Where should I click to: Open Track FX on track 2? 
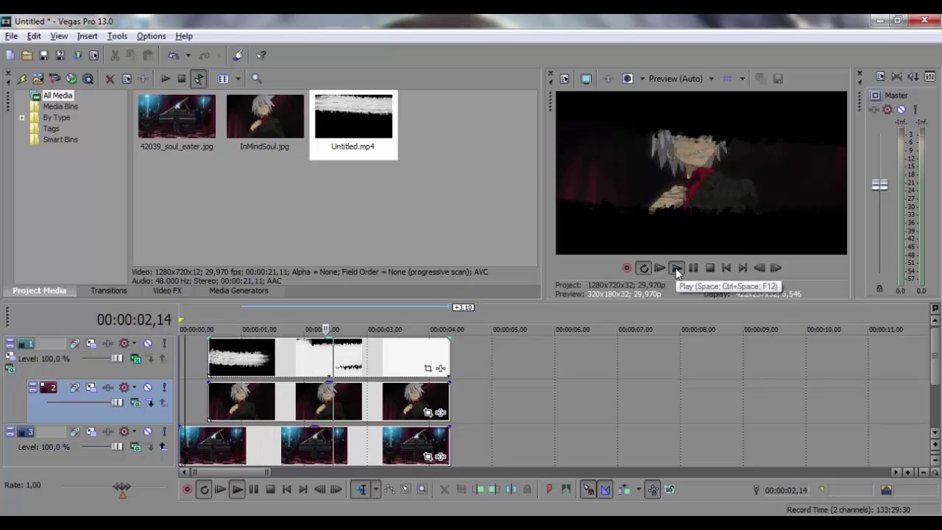pyautogui.click(x=107, y=388)
